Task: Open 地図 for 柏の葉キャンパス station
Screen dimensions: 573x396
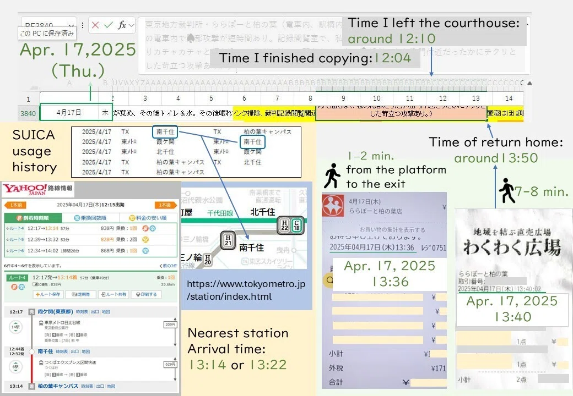Action: click(x=111, y=386)
